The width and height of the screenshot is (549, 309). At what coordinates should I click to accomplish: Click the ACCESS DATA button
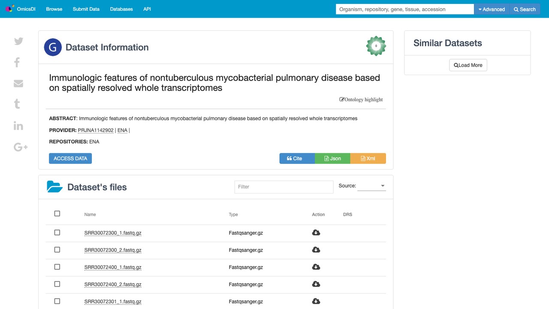click(70, 158)
